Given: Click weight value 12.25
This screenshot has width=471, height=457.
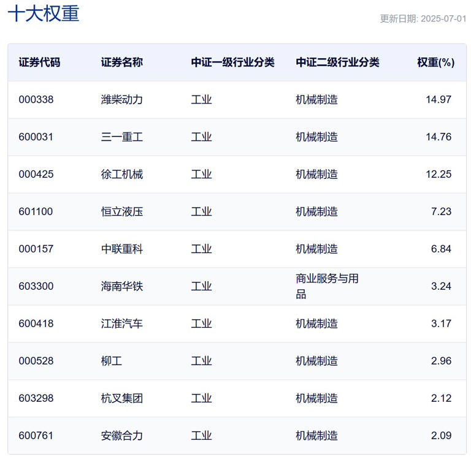Looking at the screenshot, I should 438,175.
